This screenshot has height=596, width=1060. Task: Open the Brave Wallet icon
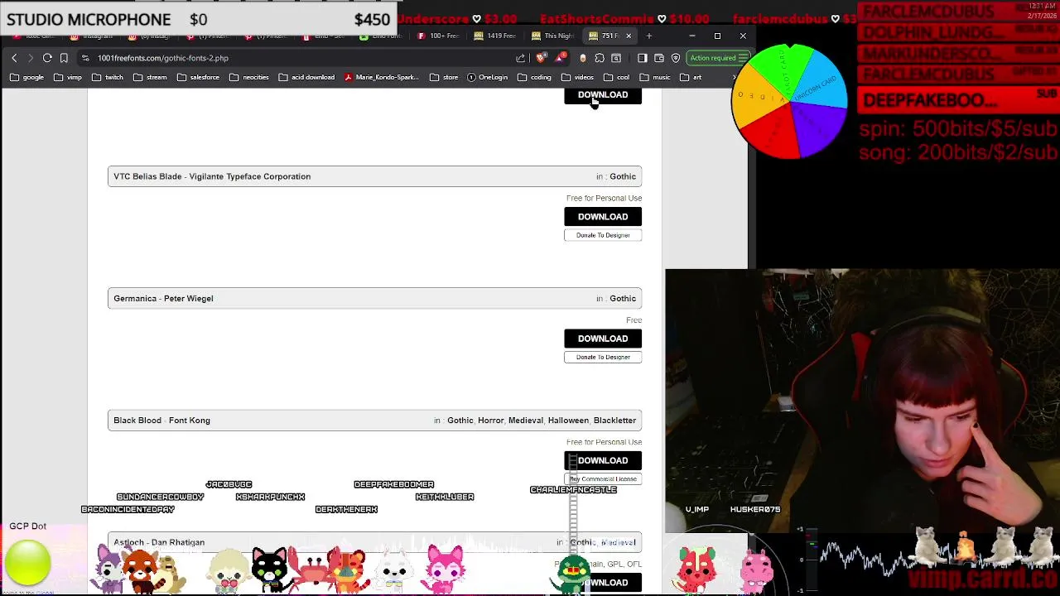point(659,58)
